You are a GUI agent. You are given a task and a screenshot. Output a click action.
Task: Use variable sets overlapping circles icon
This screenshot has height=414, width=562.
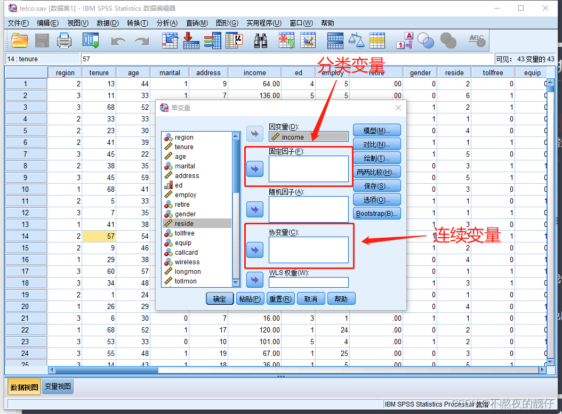click(426, 41)
